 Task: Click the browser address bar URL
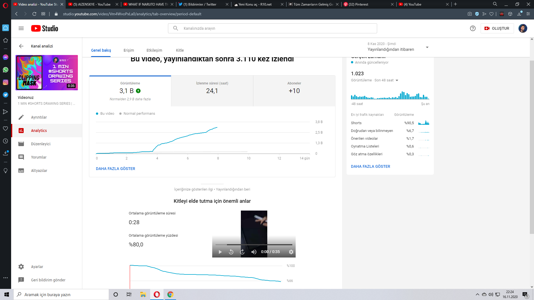(x=132, y=14)
